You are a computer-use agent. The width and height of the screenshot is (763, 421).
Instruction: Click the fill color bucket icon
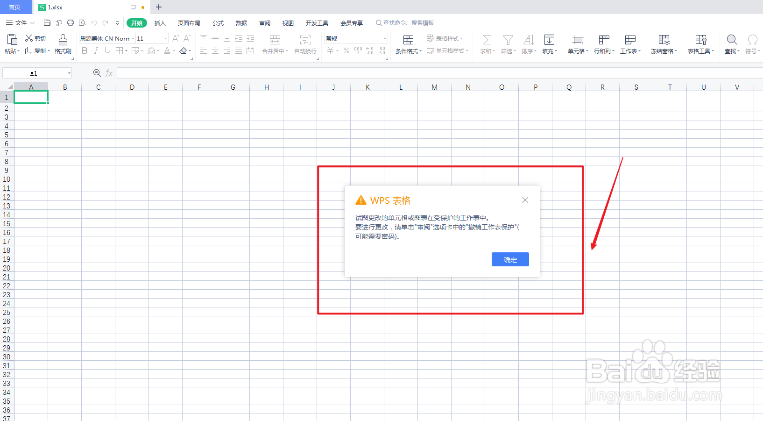pos(151,50)
